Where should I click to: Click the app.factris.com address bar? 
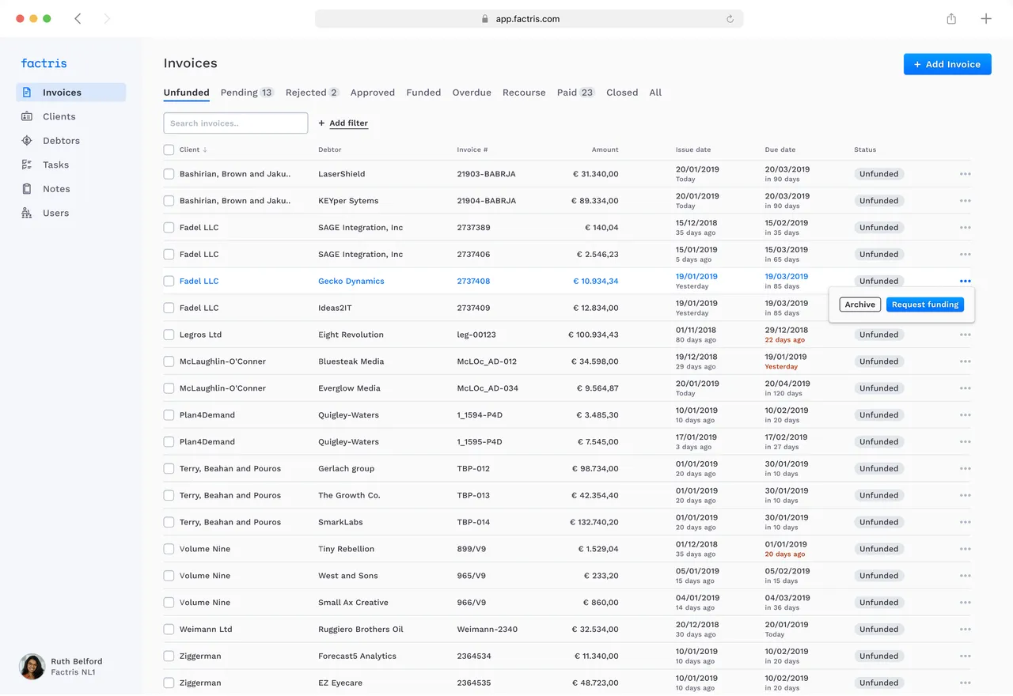tap(529, 19)
